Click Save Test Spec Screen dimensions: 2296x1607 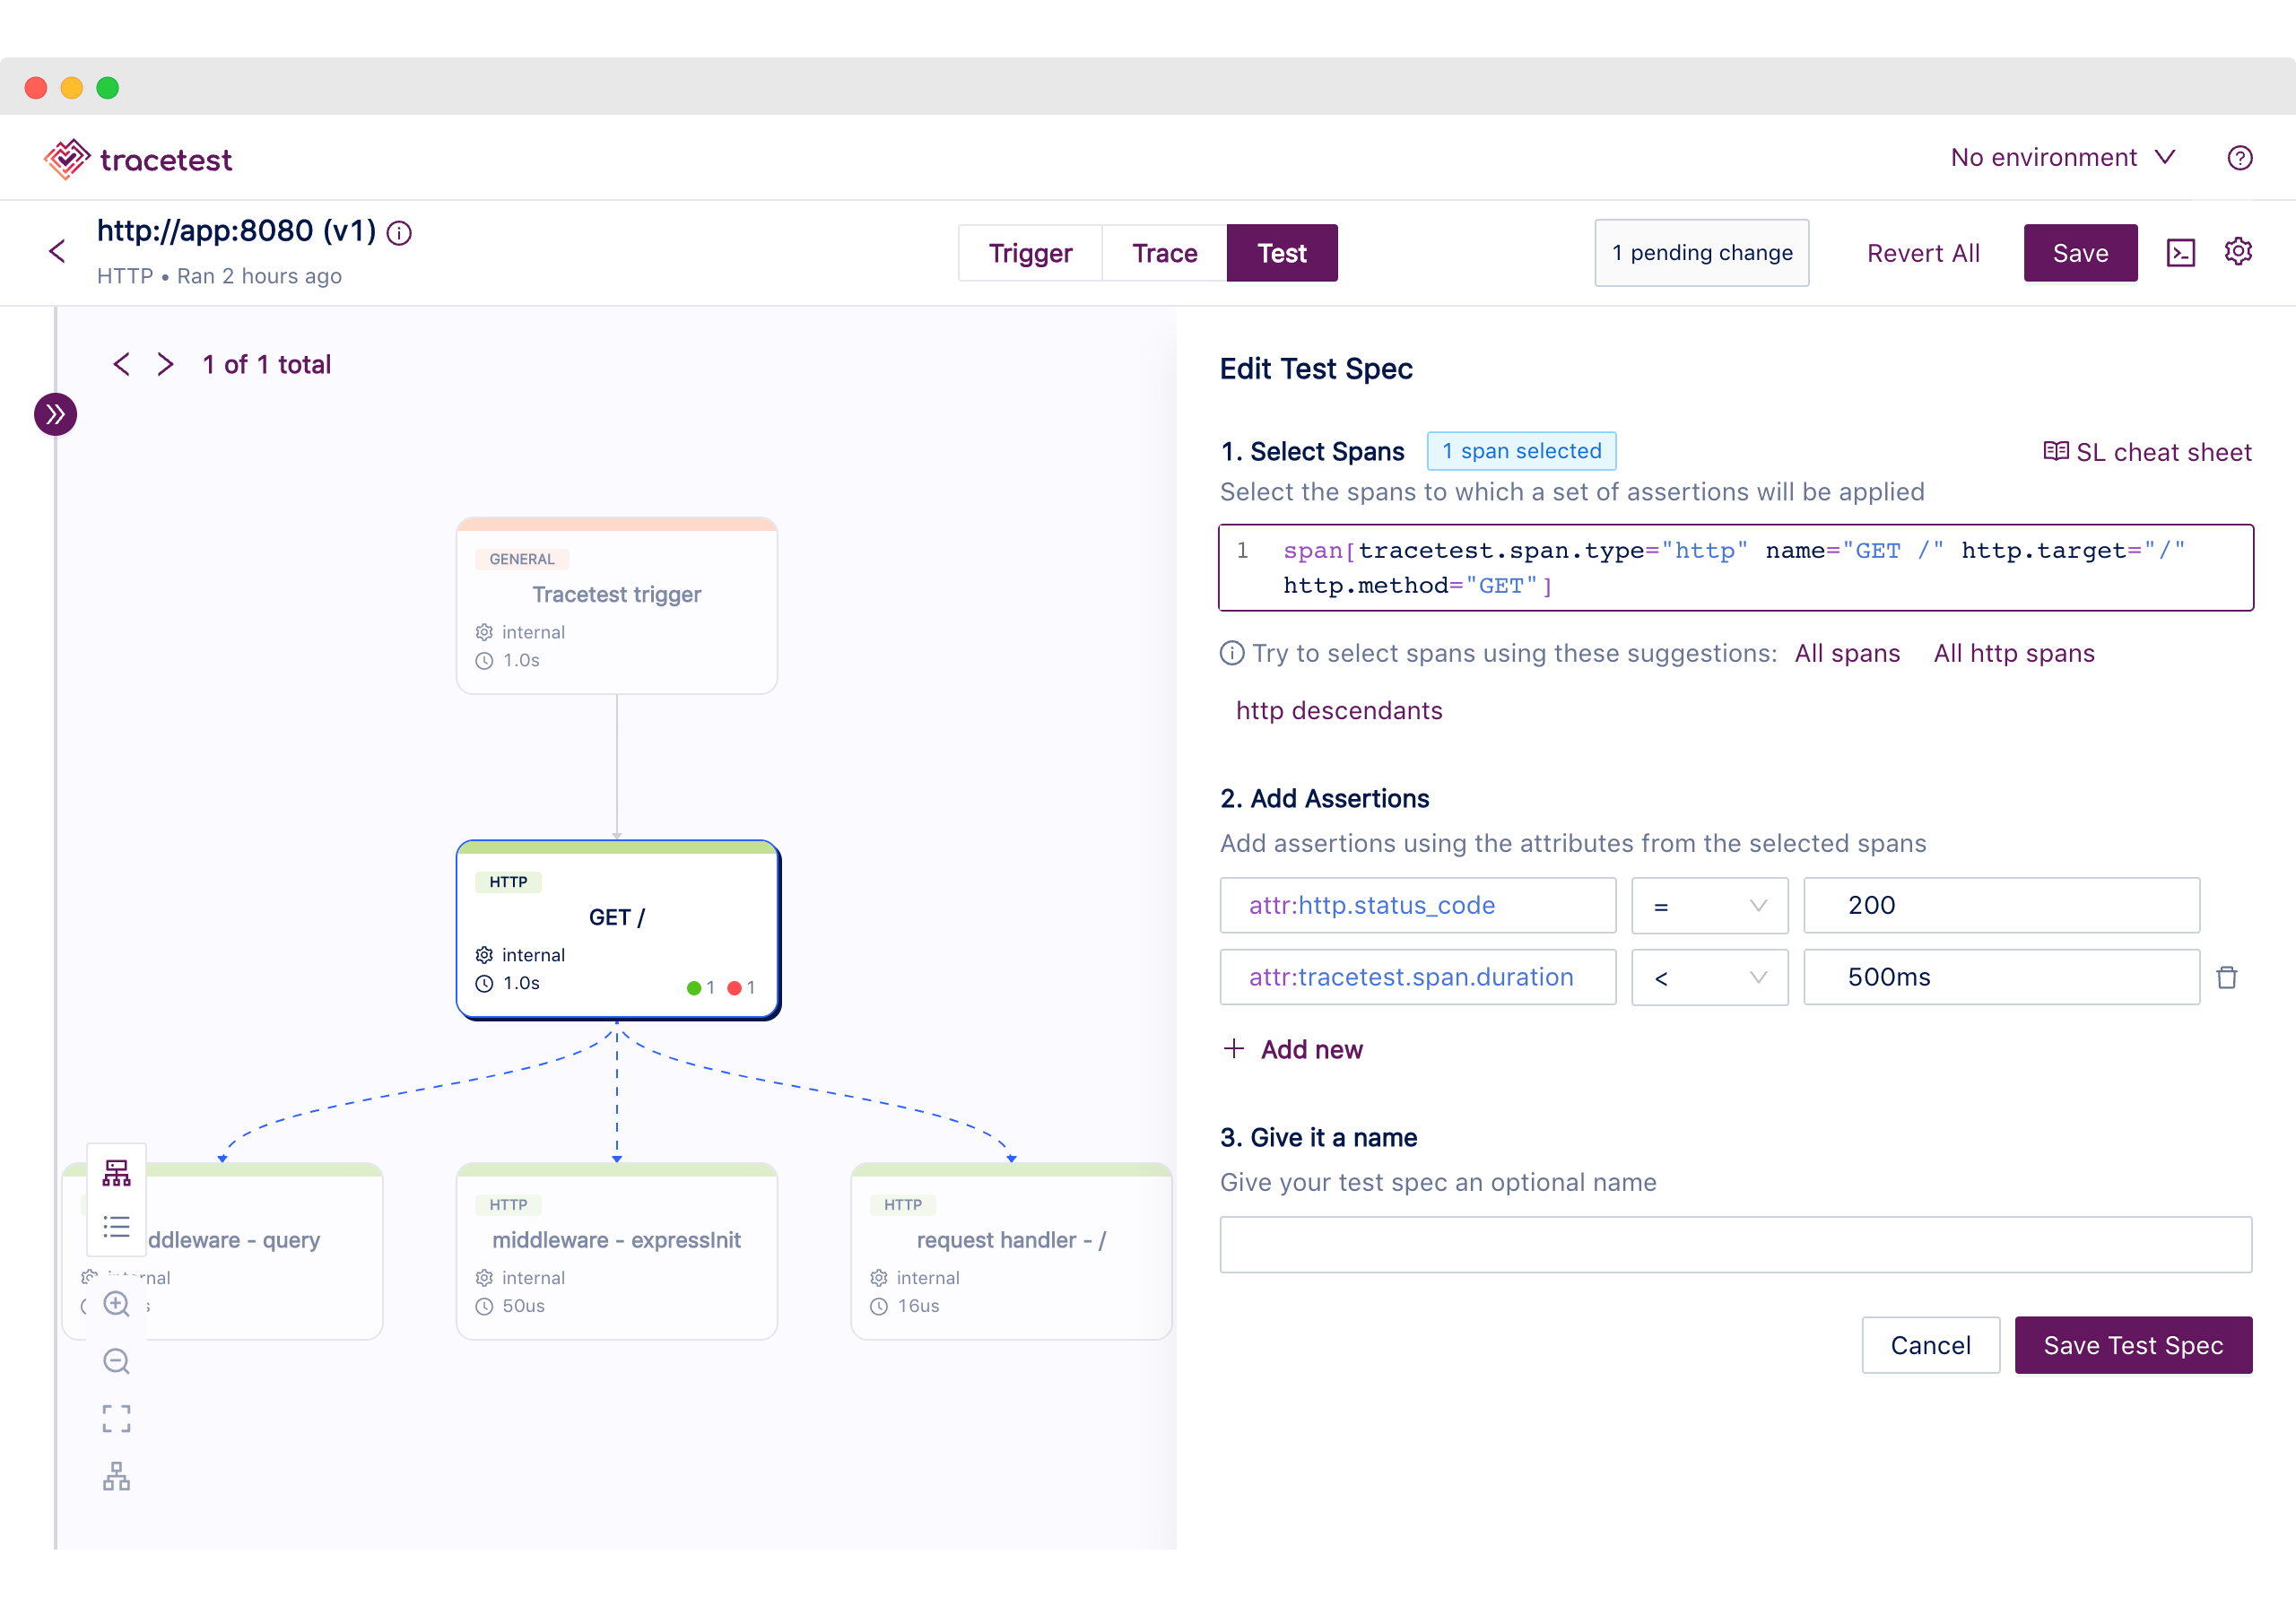click(2133, 1345)
